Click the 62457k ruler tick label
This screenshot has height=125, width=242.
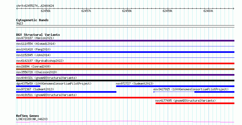pos(86,11)
